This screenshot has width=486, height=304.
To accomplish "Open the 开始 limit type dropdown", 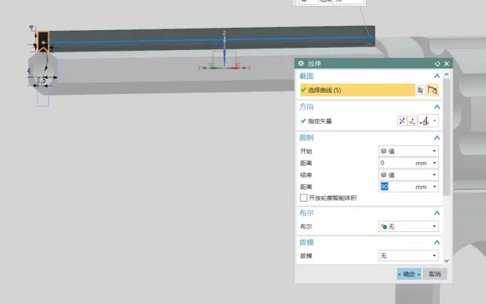I will pyautogui.click(x=409, y=151).
